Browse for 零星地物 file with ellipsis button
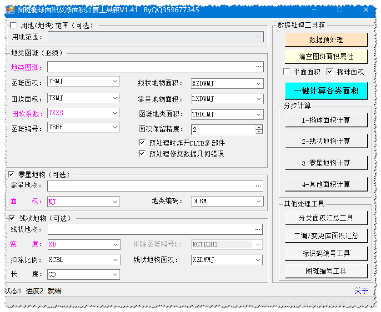381x312 pixels. point(258,186)
